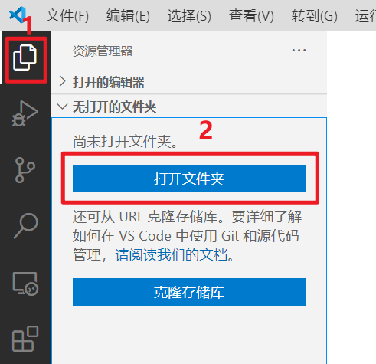376x364 pixels.
Task: Expand the 打开的编辑器 section chevron
Action: coord(62,82)
